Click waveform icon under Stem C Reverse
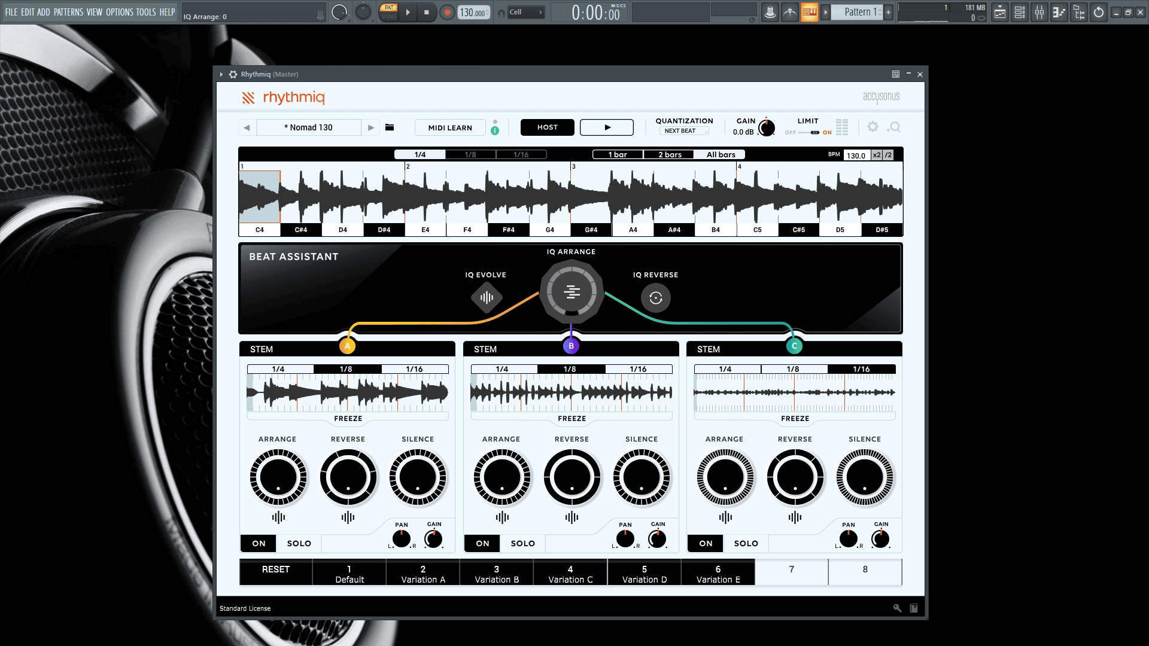 click(795, 517)
